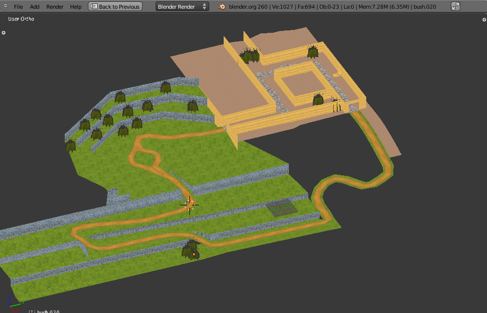Open the Render menu

coord(55,7)
